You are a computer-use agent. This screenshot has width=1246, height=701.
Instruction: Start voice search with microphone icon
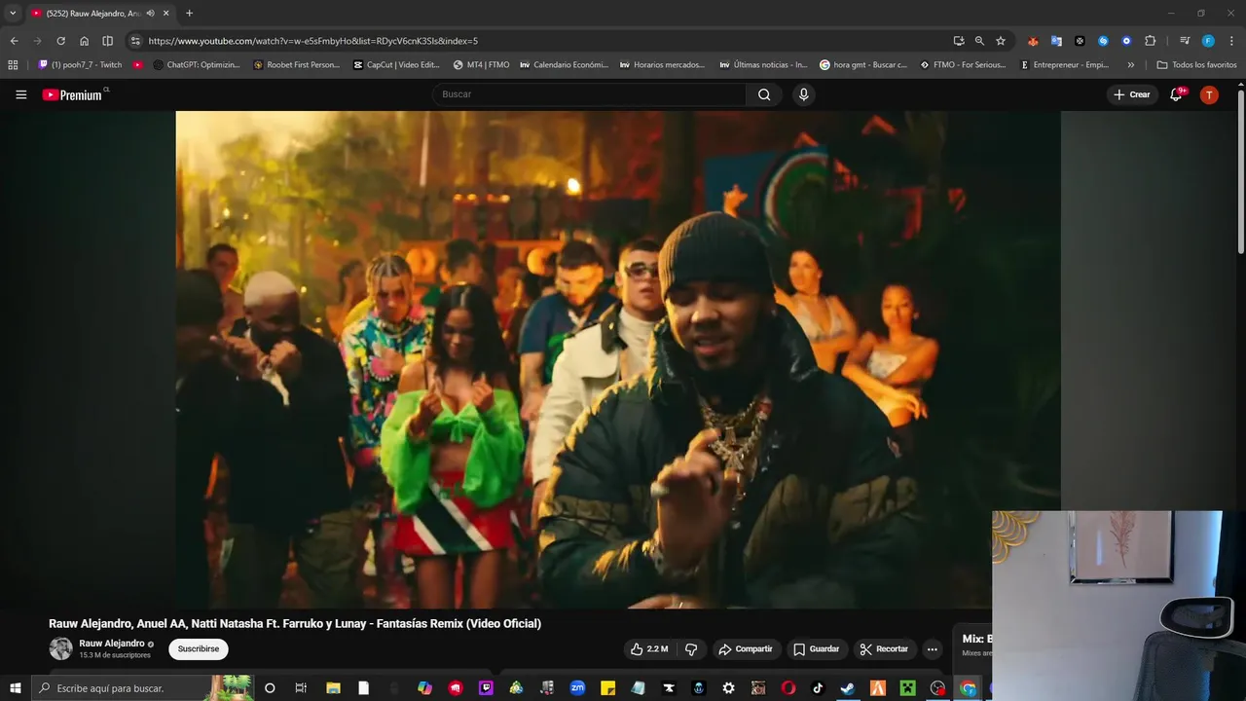tap(803, 94)
